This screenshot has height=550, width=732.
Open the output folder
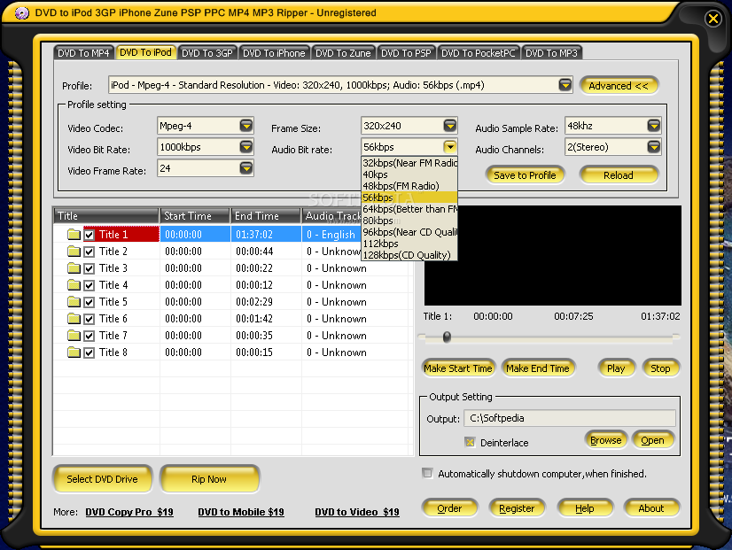coord(652,440)
